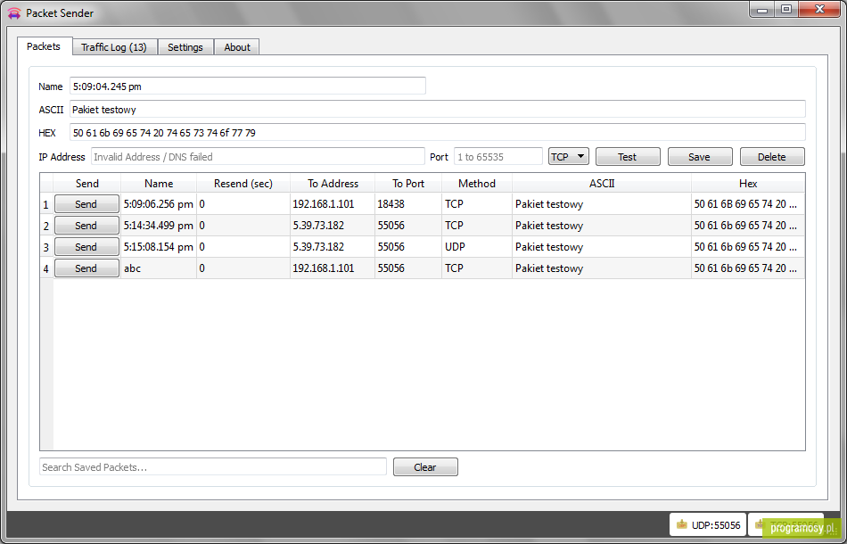847x544 pixels.
Task: Open the Packets tab
Action: point(45,46)
